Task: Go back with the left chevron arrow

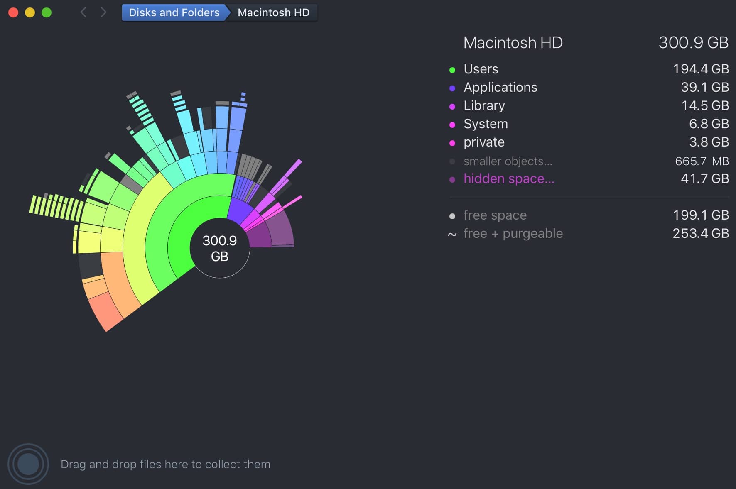Action: (x=83, y=12)
